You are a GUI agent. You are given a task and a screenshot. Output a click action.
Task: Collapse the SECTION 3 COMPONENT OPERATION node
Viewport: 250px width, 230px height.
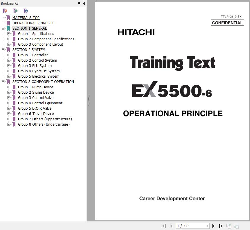point(3,82)
